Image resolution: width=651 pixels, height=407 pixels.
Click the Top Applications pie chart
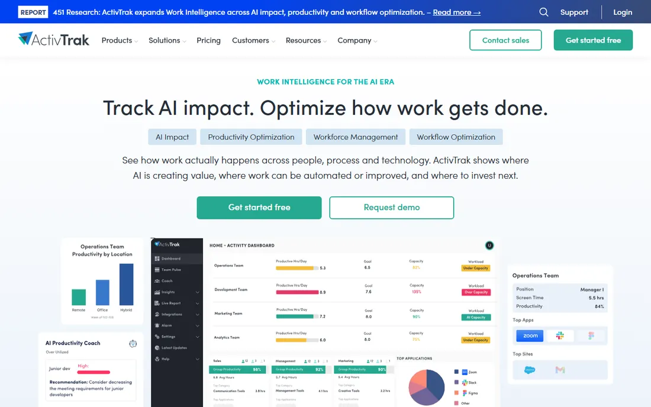(426, 387)
